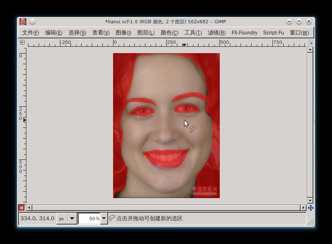
Task: Open the 图层(L) menu
Action: pos(146,33)
